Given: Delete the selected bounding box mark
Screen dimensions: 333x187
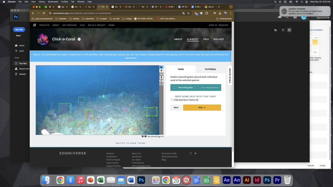Looking at the screenshot, I should point(155,108).
